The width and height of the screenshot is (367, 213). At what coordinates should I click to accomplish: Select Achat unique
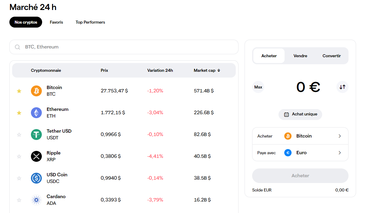click(x=300, y=115)
